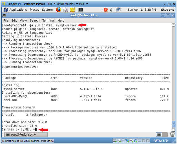Screen dimensions: 177x144
Task: Click the VMware network adapter status icon
Action: 127,141
